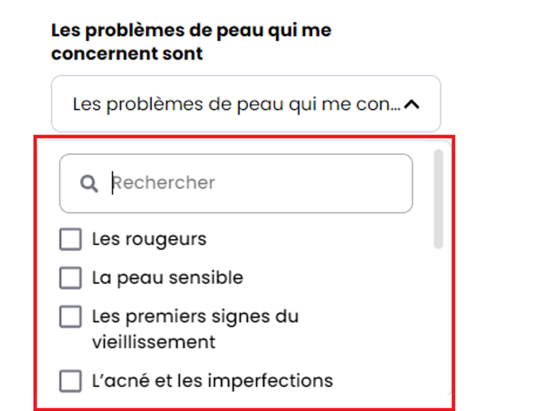
Task: Open the skin problems dropdown field
Action: 246,104
